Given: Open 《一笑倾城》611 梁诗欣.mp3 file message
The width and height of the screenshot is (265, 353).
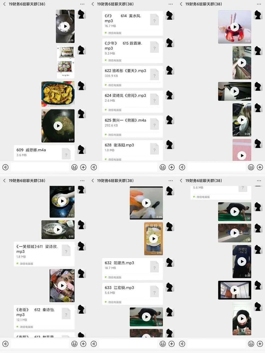Looking at the screenshot, I should 44,254.
